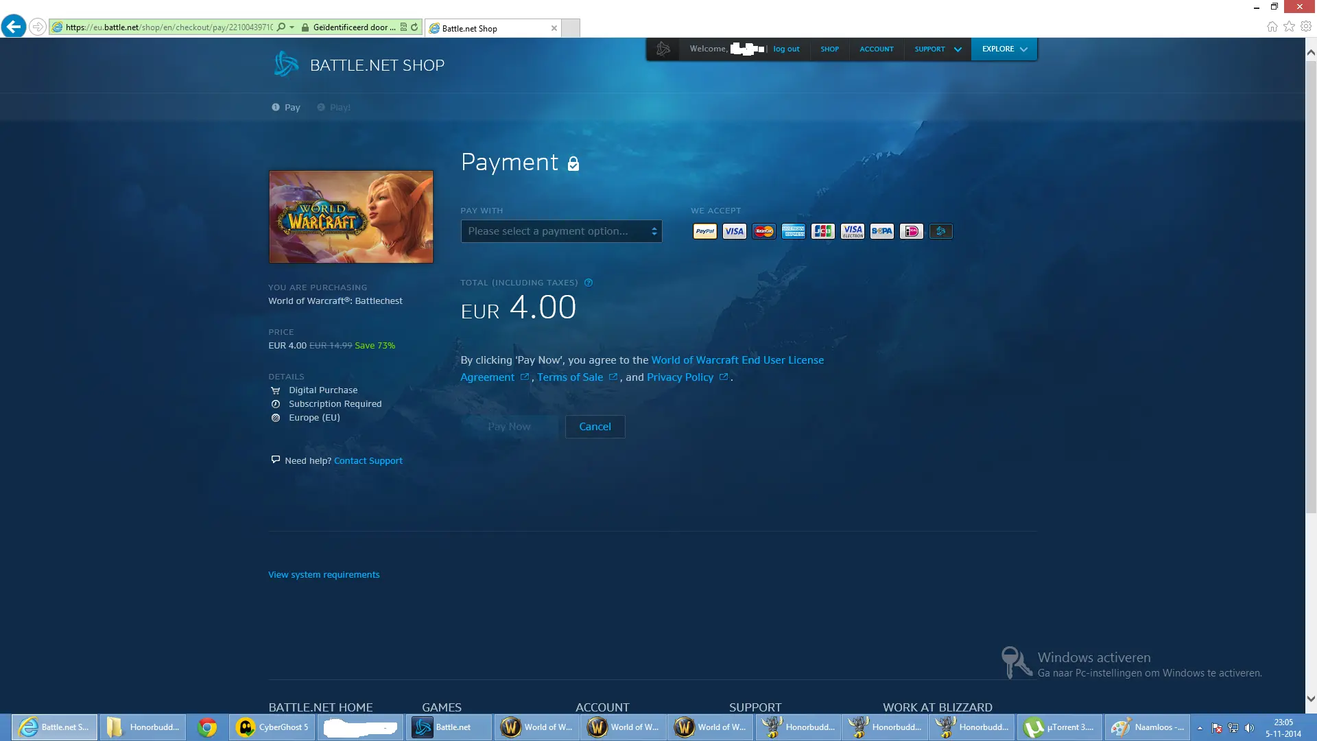Open µTorrent from the taskbar
This screenshot has width=1317, height=741.
pyautogui.click(x=1060, y=727)
